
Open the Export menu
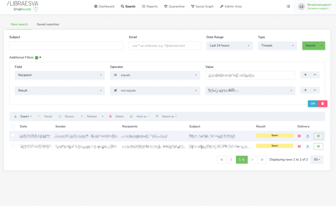23,116
